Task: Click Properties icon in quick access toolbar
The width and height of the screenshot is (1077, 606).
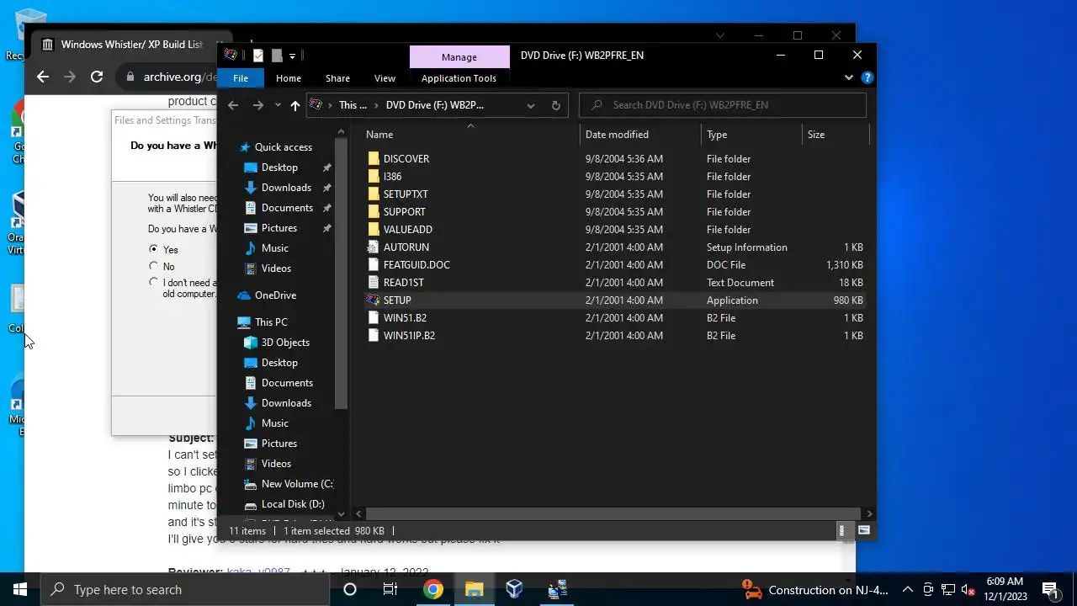Action: click(x=258, y=56)
